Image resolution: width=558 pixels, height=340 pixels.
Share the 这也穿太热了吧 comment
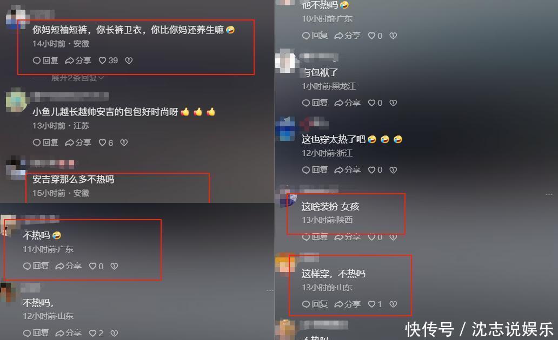tap(348, 170)
